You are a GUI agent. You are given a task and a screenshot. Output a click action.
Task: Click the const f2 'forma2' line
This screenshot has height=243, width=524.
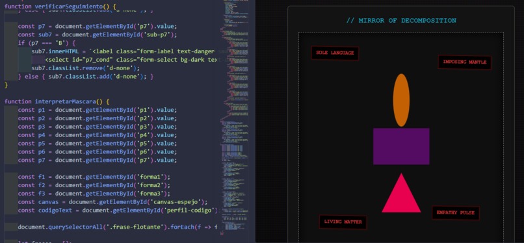94,185
